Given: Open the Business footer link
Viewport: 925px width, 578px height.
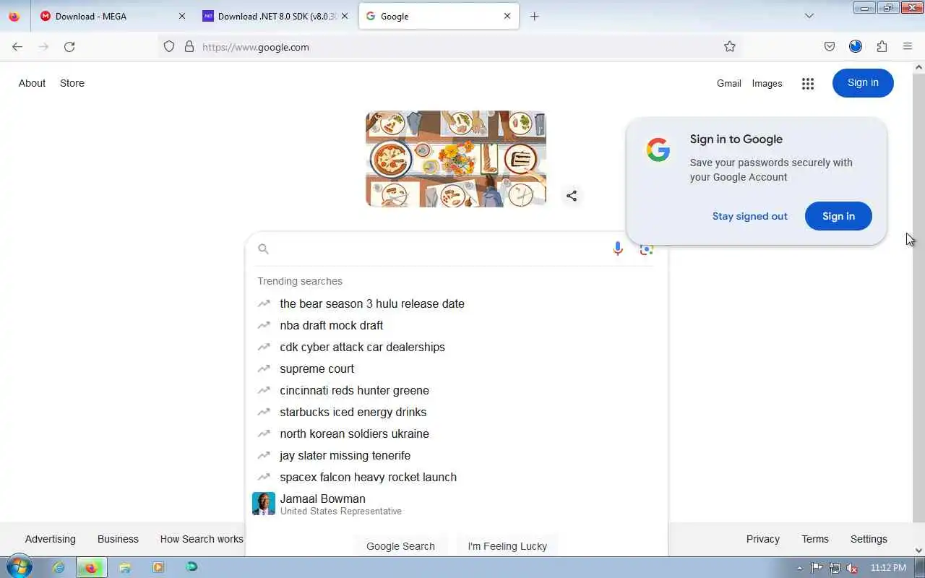Looking at the screenshot, I should 118,539.
